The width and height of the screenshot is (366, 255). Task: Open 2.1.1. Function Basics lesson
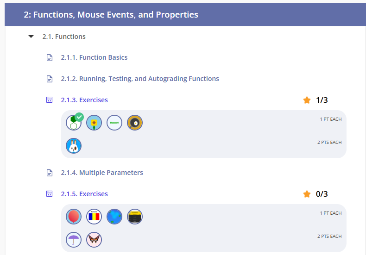click(94, 57)
